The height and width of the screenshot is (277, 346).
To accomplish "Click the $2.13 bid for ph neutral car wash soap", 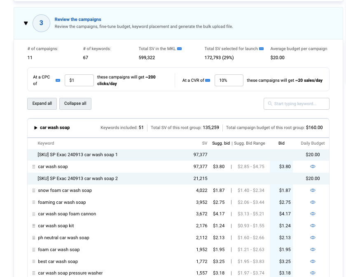I will click(x=285, y=238).
